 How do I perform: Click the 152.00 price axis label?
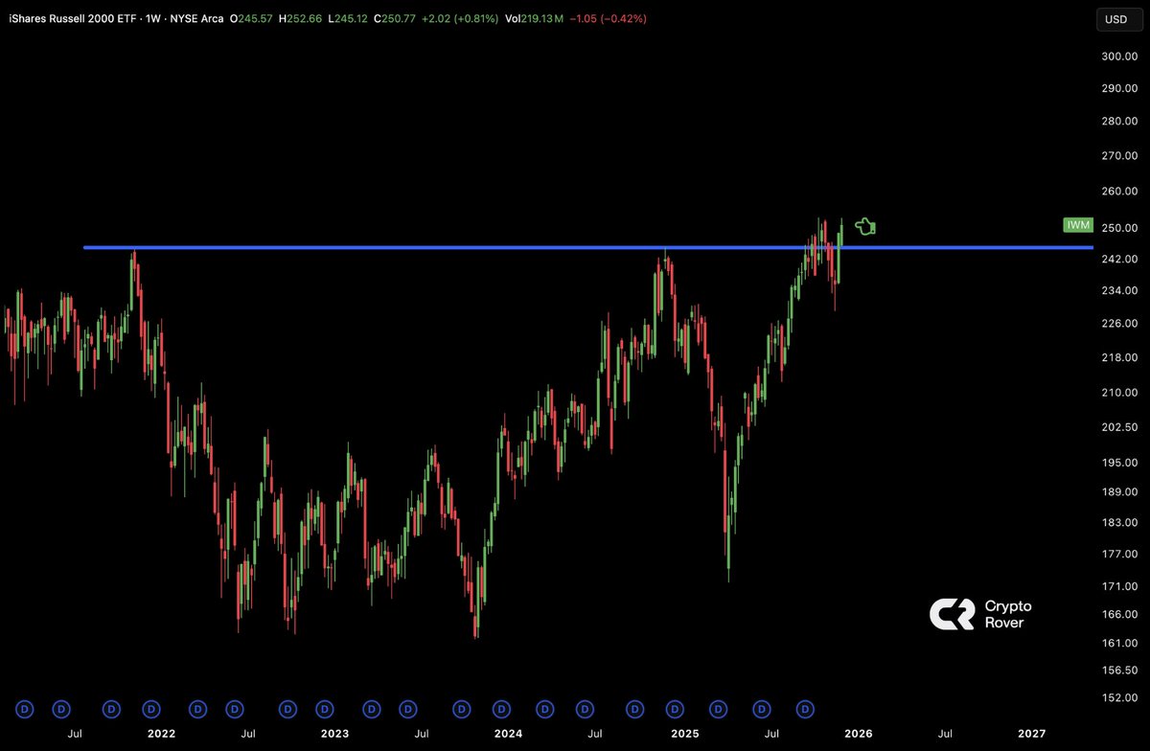[1119, 698]
